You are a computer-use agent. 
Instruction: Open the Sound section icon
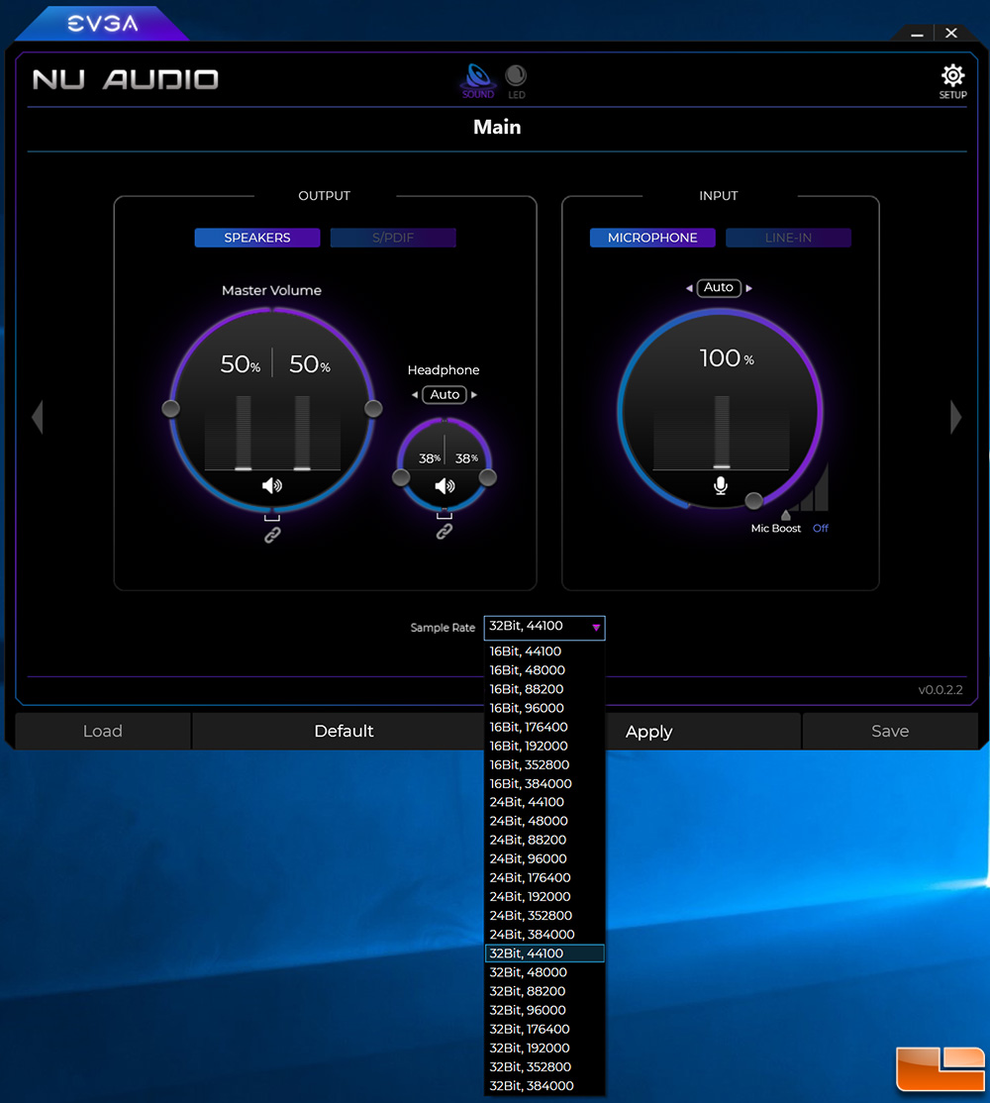(x=478, y=81)
